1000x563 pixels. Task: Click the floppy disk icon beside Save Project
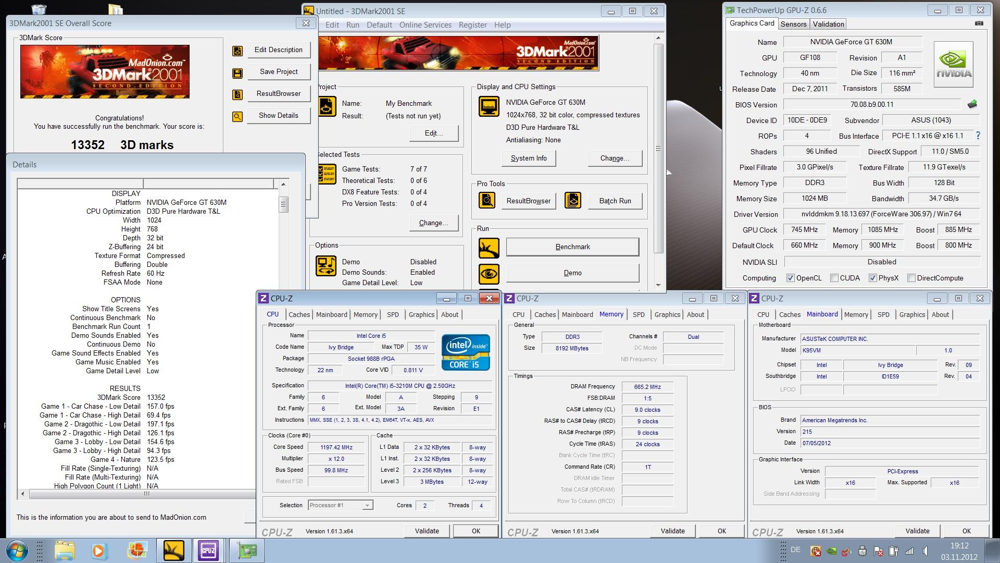tap(238, 73)
